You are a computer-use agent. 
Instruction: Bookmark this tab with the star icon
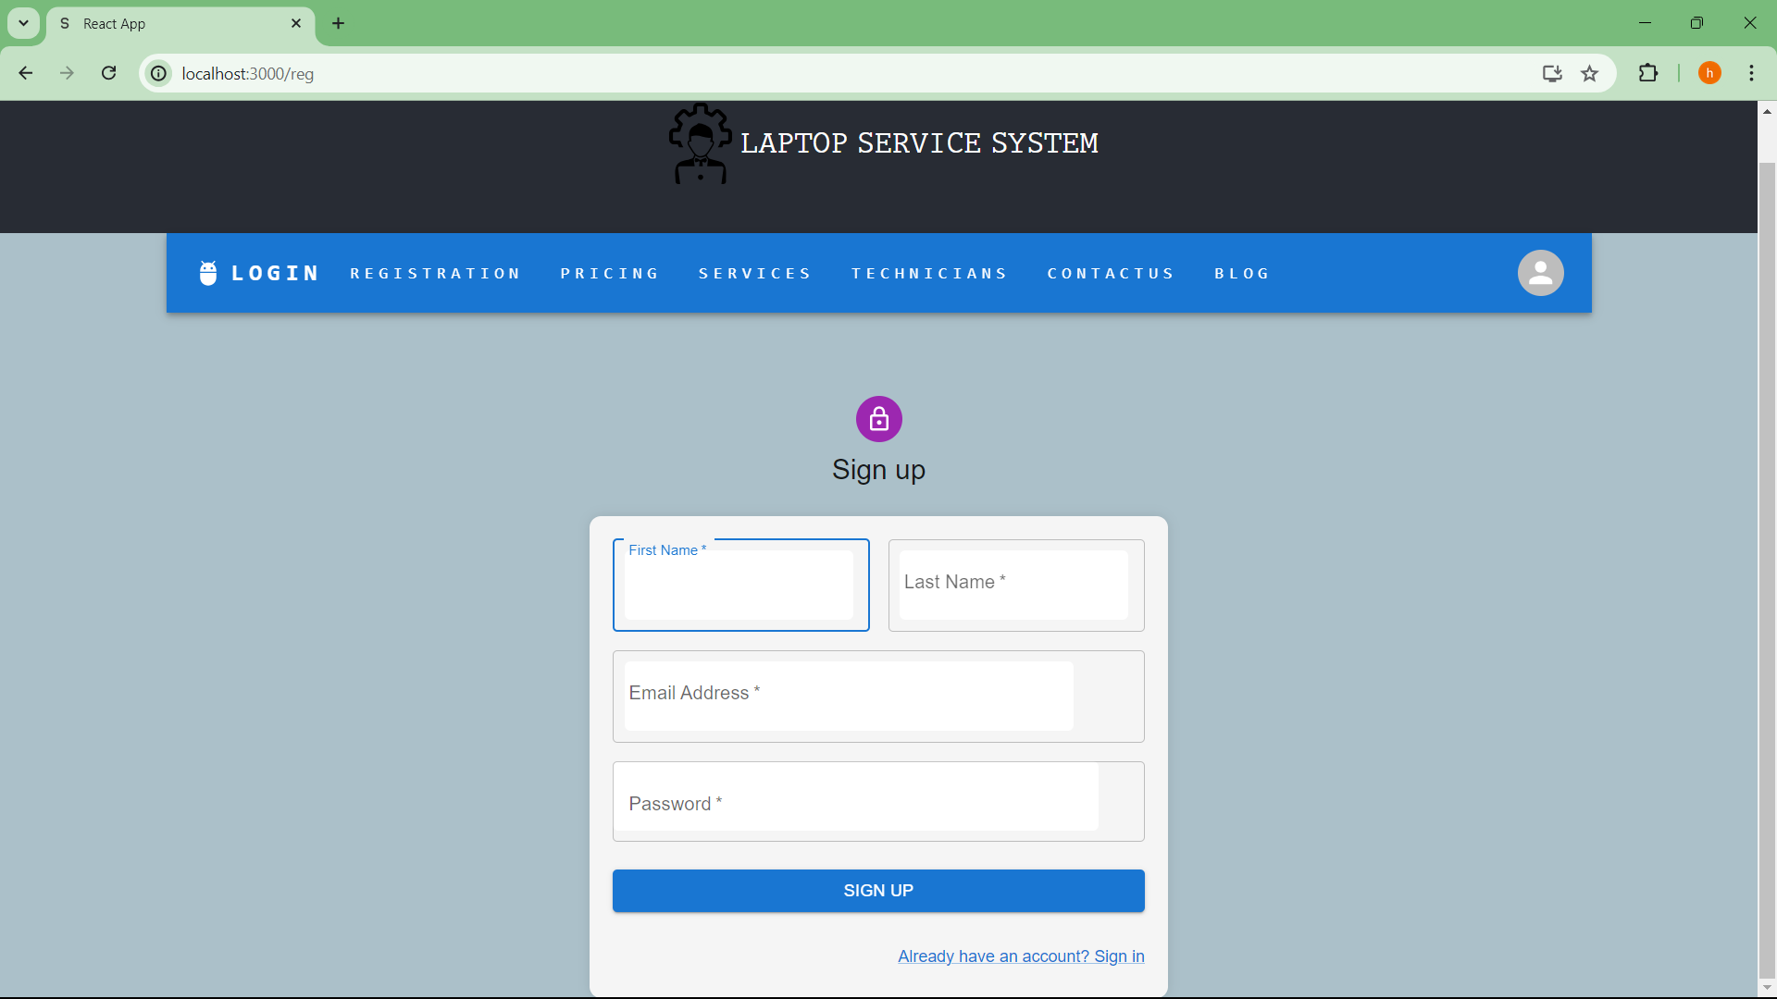[1589, 73]
